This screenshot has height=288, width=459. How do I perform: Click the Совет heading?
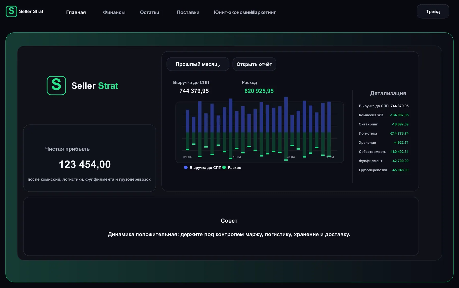(229, 221)
